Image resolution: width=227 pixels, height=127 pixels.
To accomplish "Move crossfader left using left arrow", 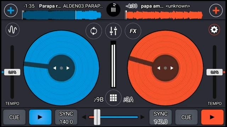I will (x=84, y=117).
